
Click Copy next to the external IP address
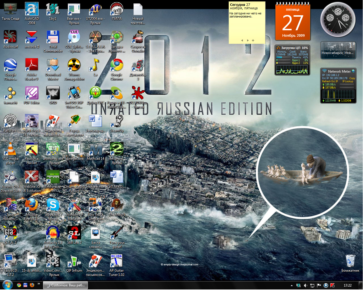coord(352,78)
